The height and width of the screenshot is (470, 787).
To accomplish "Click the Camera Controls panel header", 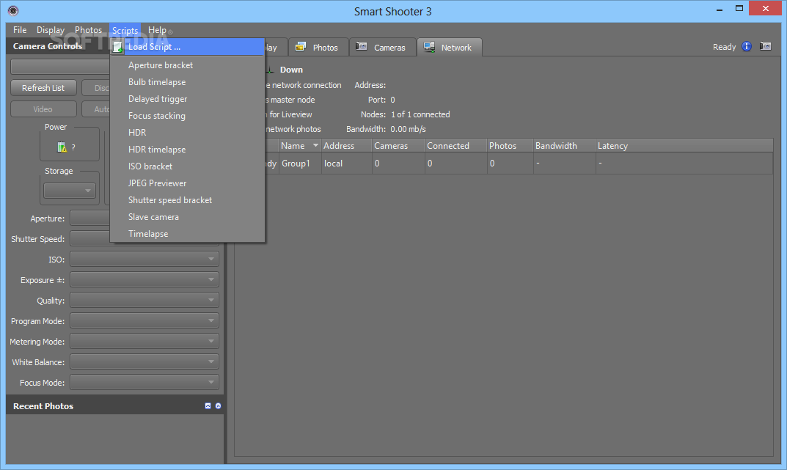I will pos(59,46).
